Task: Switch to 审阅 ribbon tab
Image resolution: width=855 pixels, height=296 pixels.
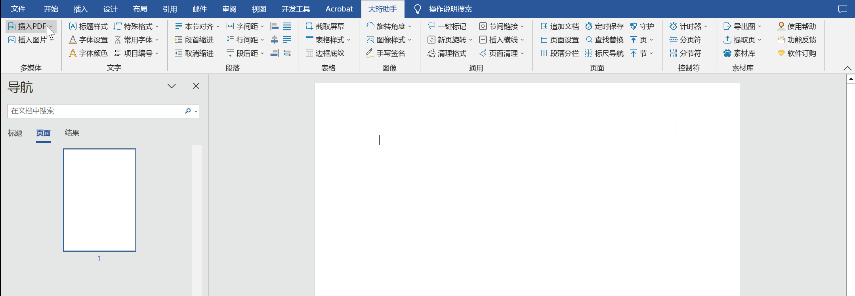Action: click(x=229, y=9)
